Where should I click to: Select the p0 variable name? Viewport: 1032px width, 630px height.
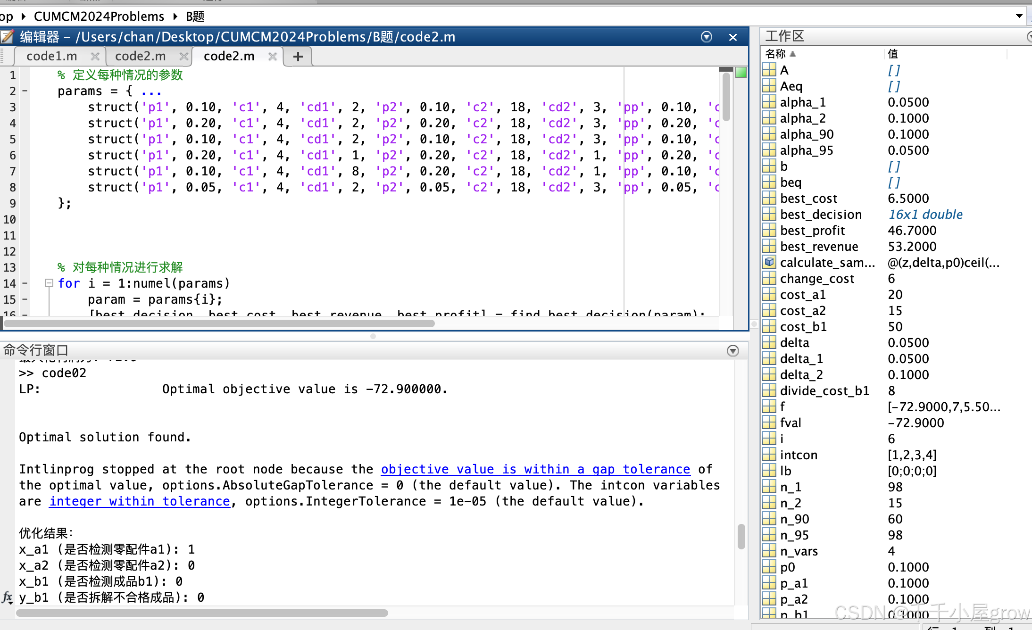pyautogui.click(x=788, y=567)
